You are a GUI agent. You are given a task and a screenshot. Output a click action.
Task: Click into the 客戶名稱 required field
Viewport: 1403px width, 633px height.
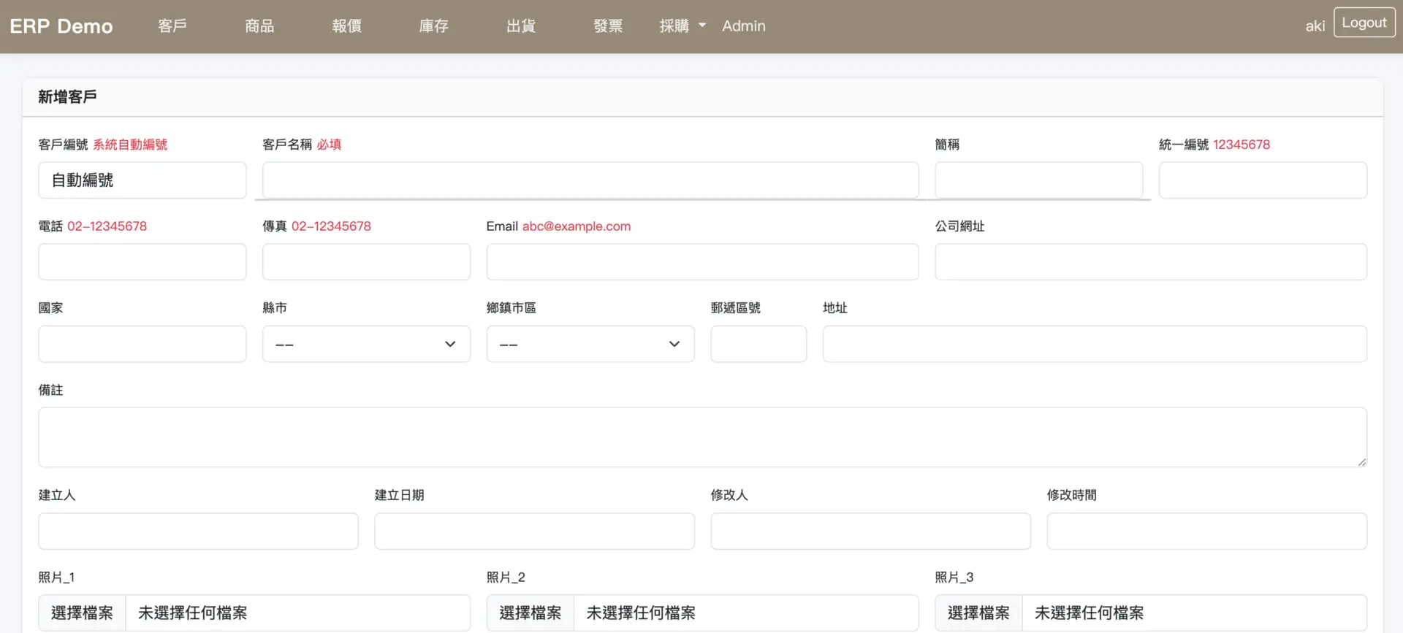[590, 180]
